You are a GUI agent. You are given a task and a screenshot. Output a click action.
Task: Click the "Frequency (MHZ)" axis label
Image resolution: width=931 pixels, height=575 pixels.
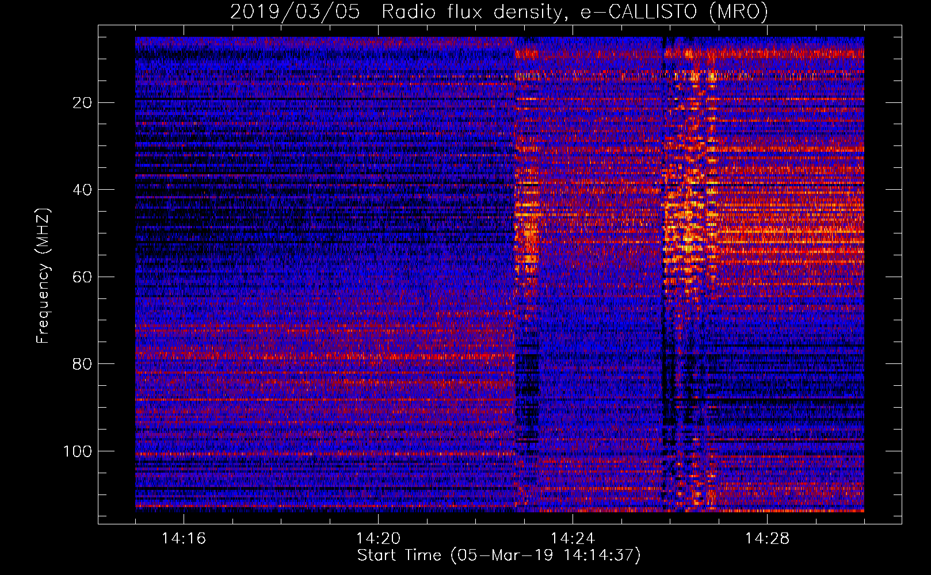43,276
